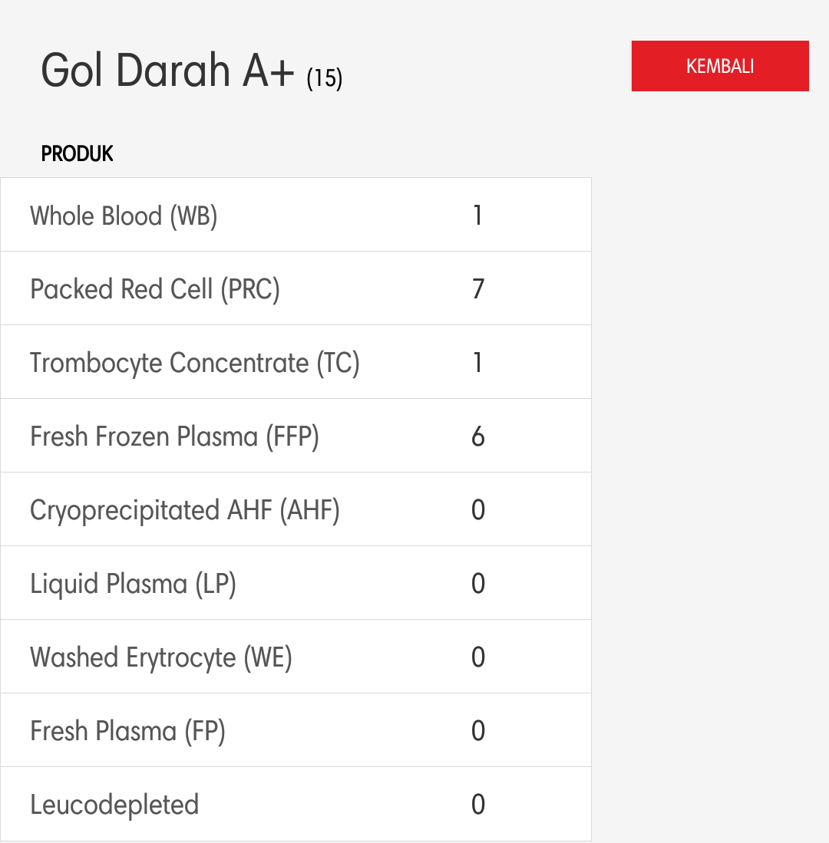Select the Trombocyte Concentrate (TC) row
The height and width of the screenshot is (843, 829).
pos(296,362)
